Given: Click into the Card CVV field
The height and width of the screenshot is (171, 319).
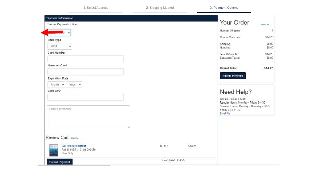Looking at the screenshot, I should [85, 97].
